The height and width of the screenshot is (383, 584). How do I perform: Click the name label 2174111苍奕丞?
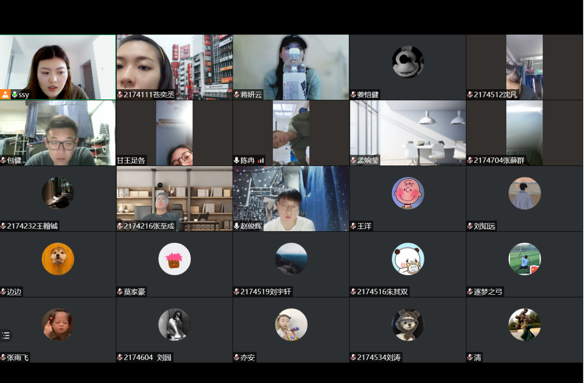click(x=149, y=95)
